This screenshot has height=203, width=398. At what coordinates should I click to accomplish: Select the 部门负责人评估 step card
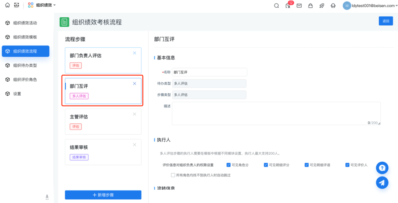[103, 61]
